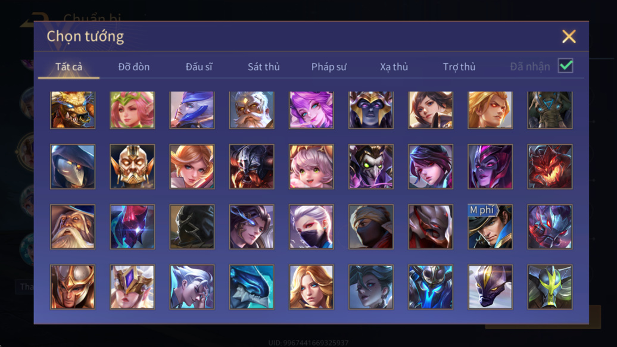Pick the golden mask warrior hero
The width and height of the screenshot is (617, 347).
pos(132,167)
